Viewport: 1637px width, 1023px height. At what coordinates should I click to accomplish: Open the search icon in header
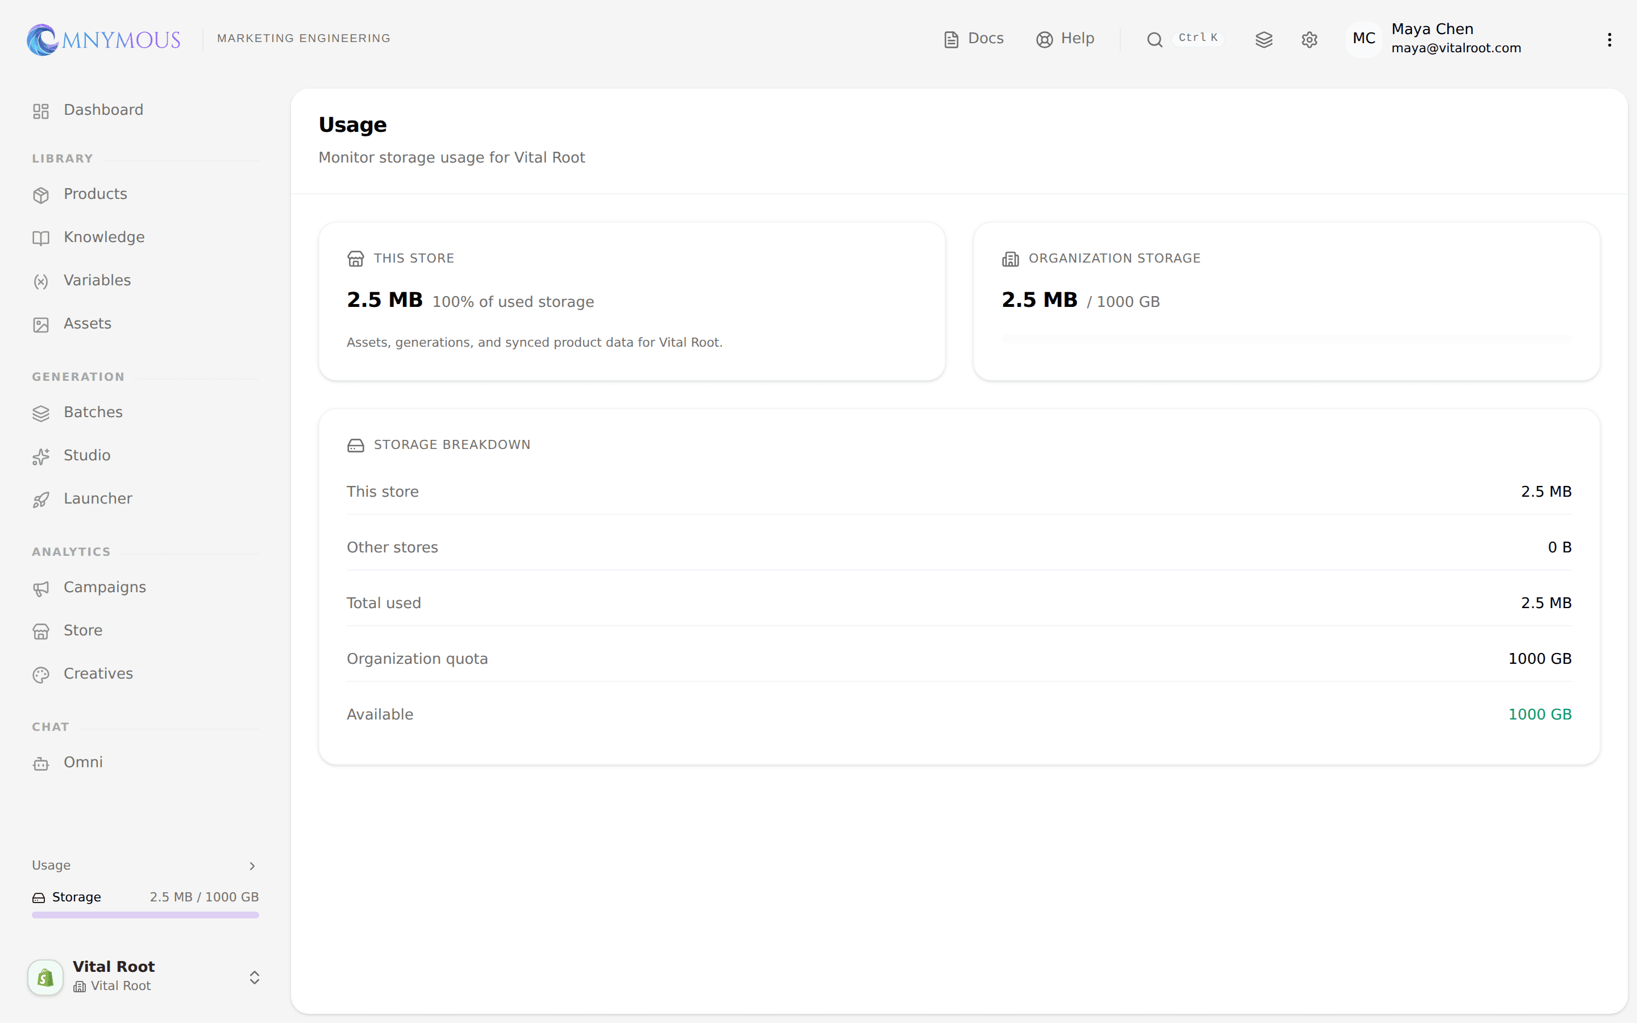pyautogui.click(x=1154, y=40)
